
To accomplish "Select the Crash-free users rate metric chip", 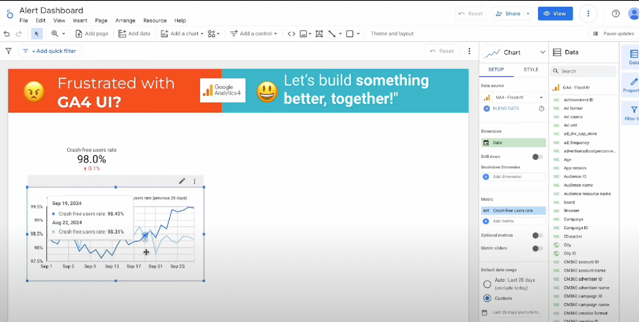I will (x=514, y=211).
